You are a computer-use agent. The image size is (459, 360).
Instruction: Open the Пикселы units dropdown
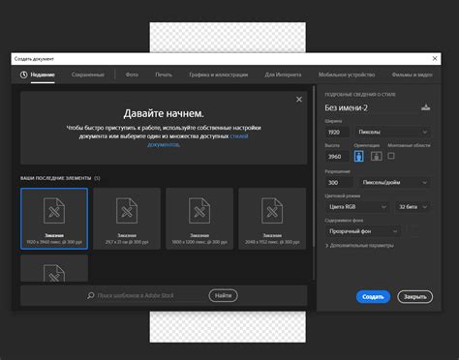tap(393, 132)
